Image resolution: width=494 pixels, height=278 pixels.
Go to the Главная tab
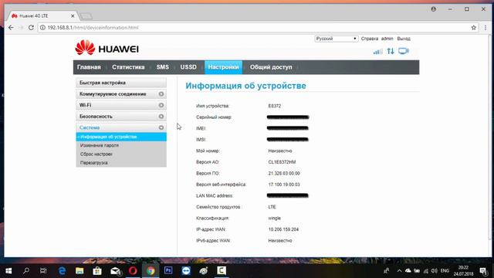coord(89,67)
